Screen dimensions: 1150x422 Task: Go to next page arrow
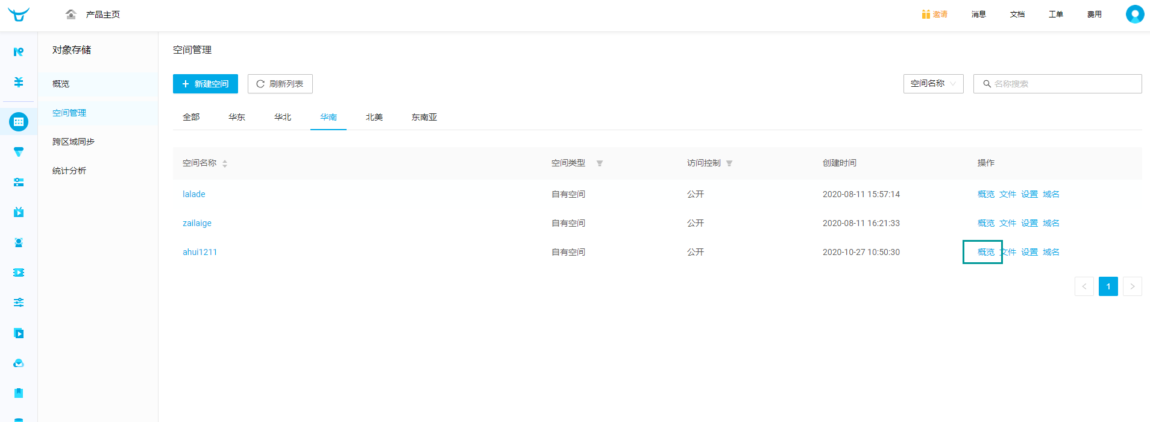tap(1133, 286)
